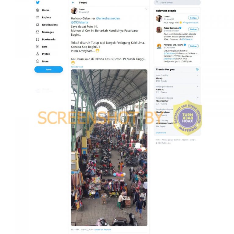234x234 pixels.
Task: Open Home from the sidebar
Action: click(x=43, y=10)
